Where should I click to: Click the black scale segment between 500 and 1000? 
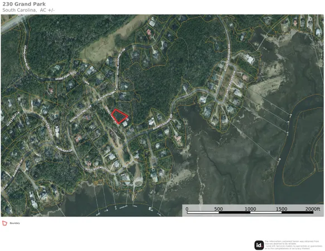pyautogui.click(x=235, y=213)
